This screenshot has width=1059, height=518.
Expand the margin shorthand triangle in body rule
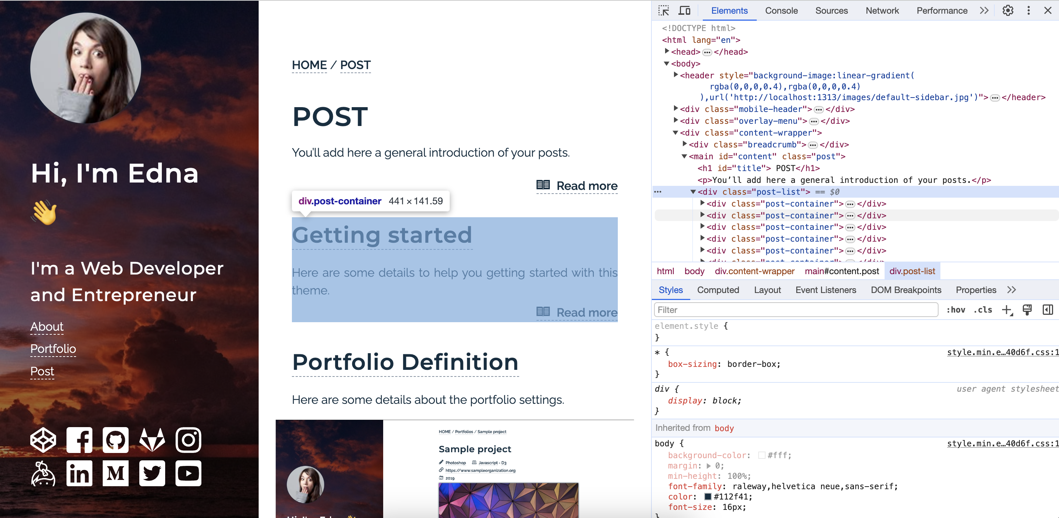point(709,466)
